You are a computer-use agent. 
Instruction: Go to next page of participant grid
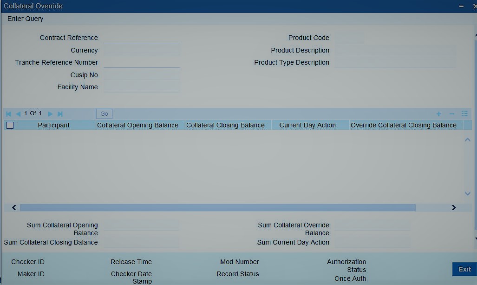[x=50, y=114]
